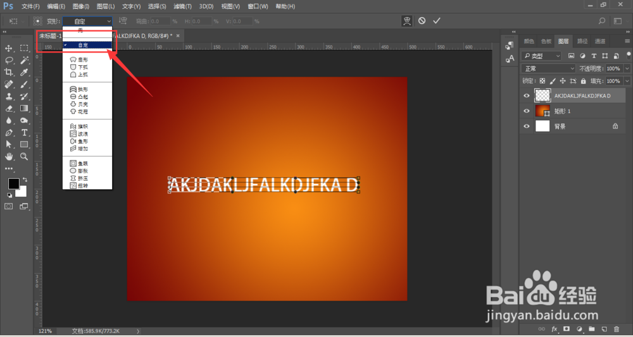The height and width of the screenshot is (337, 633).
Task: Open the Paragraph panel icon
Action: tap(510, 46)
